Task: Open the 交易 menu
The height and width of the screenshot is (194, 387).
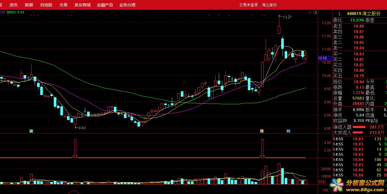Action: click(64, 5)
